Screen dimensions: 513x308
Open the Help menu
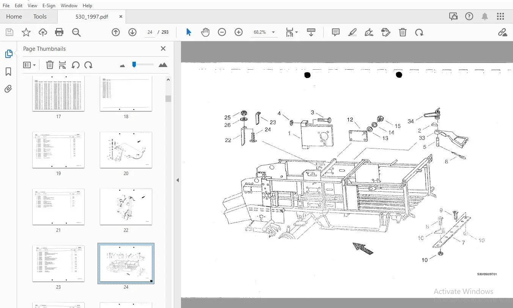point(87,6)
